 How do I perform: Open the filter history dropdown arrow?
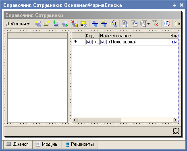tap(148, 24)
